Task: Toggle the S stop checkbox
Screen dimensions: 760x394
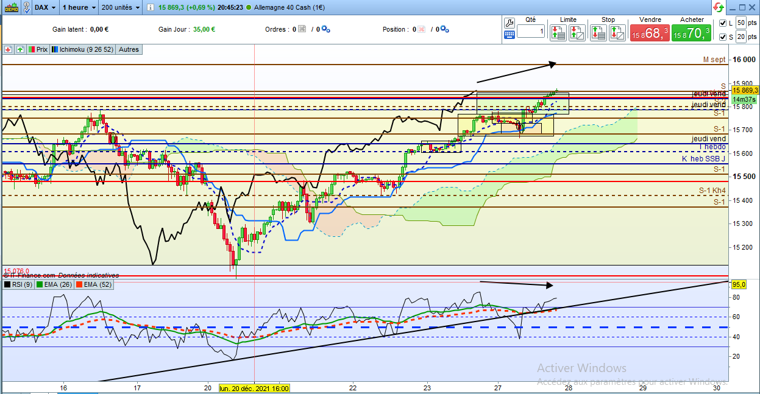Action: (x=723, y=37)
